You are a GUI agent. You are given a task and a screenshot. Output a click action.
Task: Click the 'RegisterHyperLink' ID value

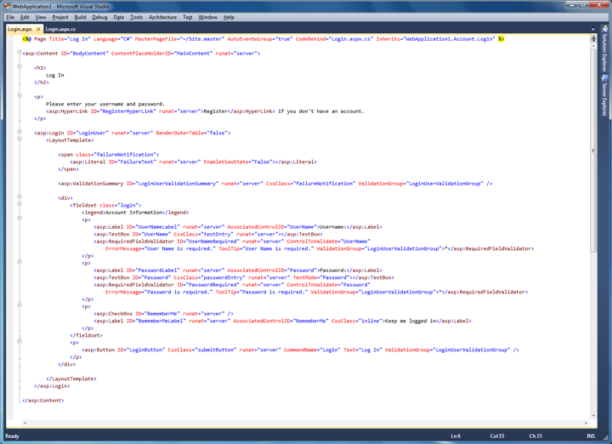(127, 111)
